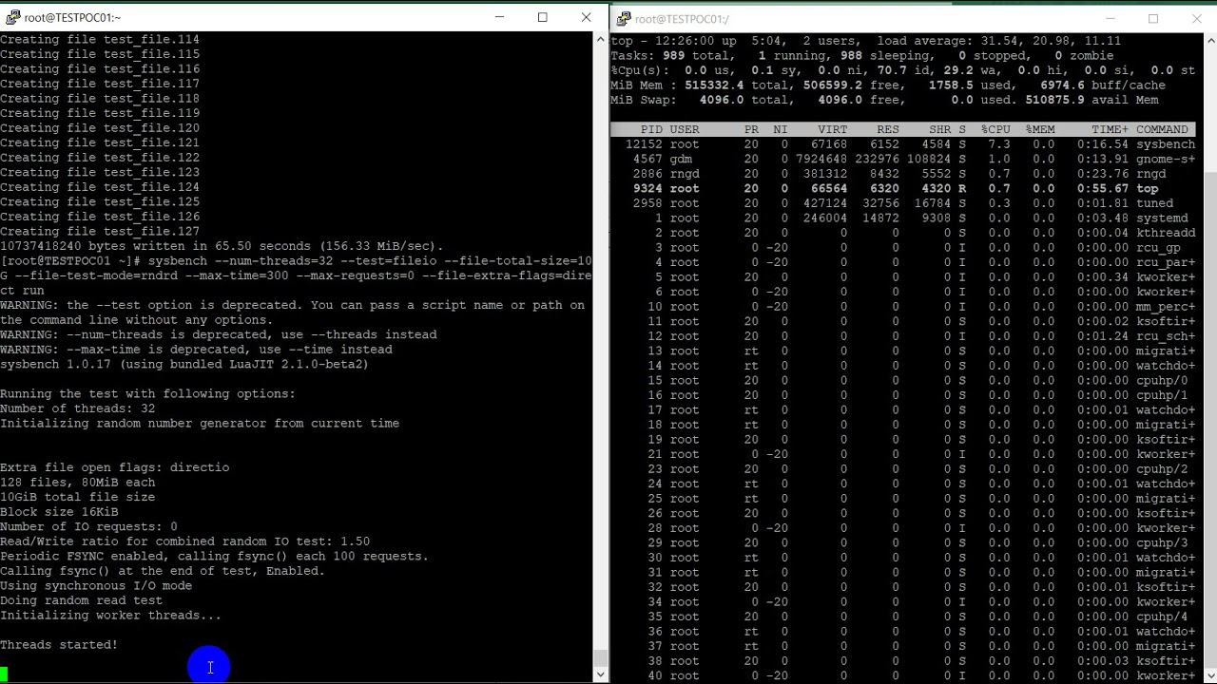
Task: Click the left terminal scrollbar thumb
Action: tap(601, 657)
